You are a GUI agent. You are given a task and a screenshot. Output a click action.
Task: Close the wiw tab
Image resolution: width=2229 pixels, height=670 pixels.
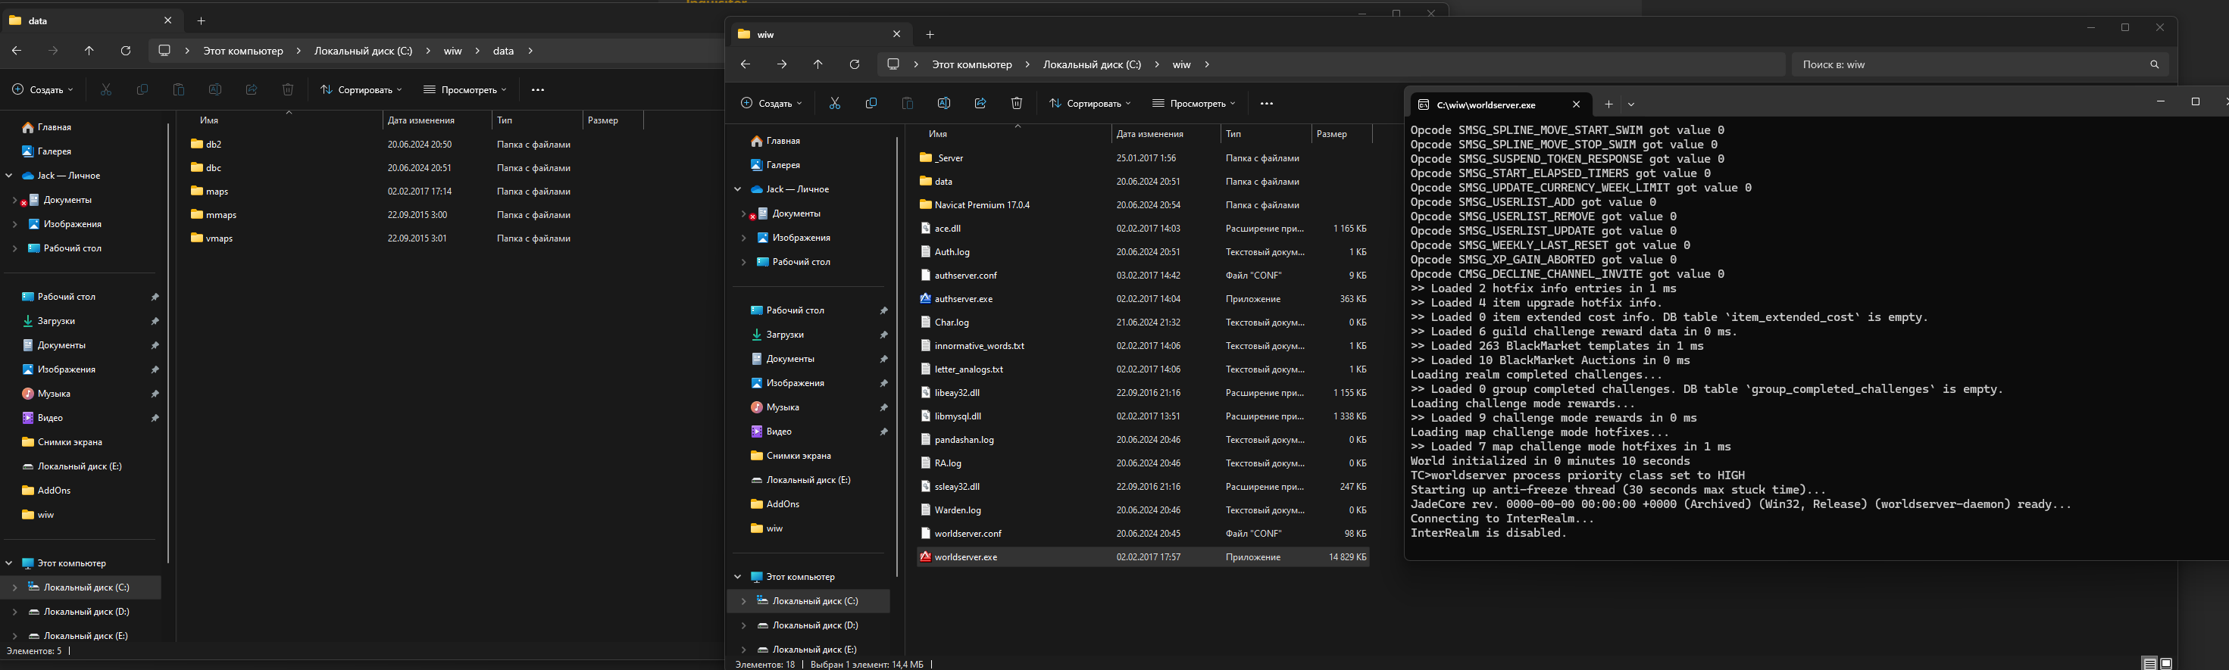896,35
